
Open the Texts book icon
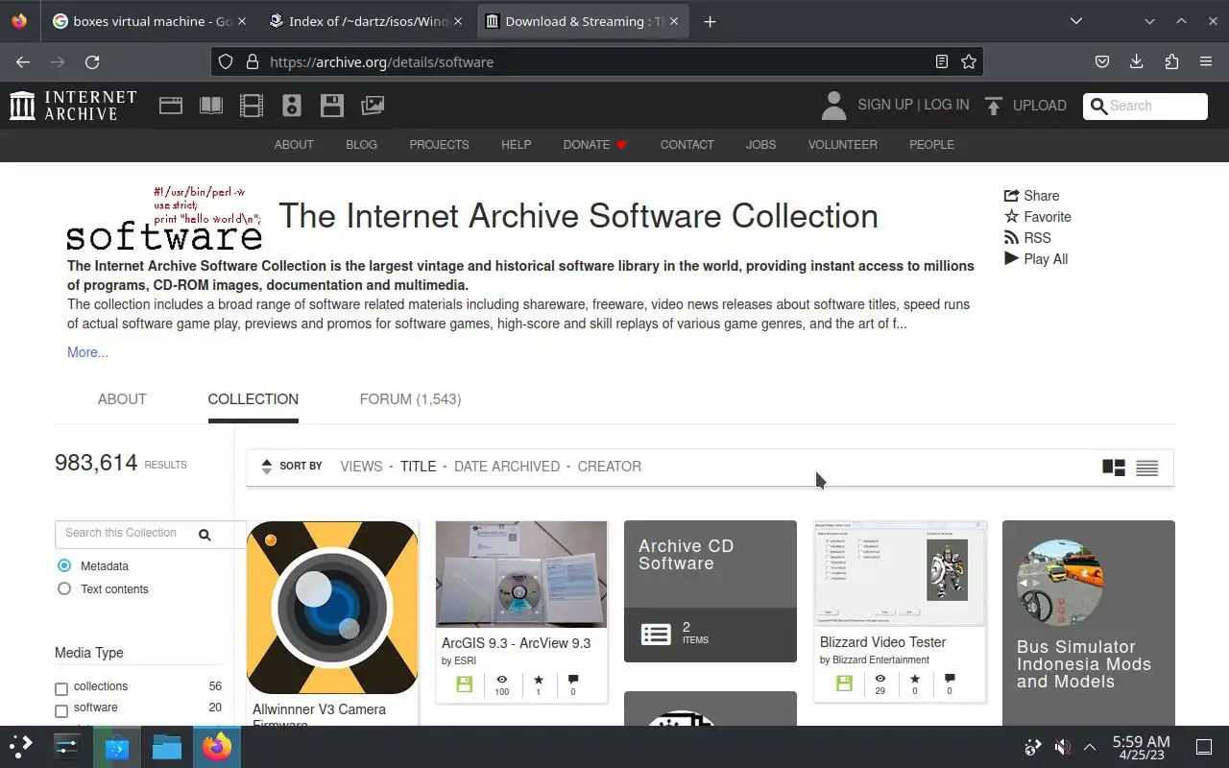[211, 106]
